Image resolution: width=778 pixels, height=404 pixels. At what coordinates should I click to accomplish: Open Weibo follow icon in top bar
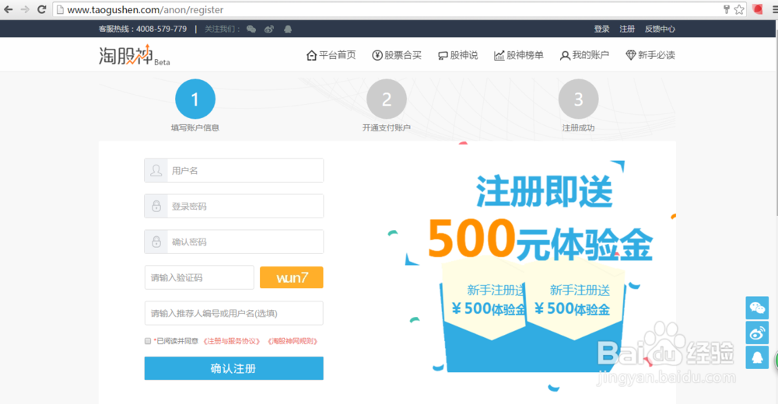(269, 30)
